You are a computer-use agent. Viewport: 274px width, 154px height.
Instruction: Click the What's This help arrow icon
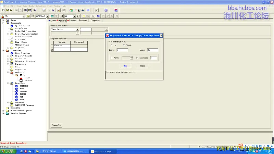click(35, 10)
